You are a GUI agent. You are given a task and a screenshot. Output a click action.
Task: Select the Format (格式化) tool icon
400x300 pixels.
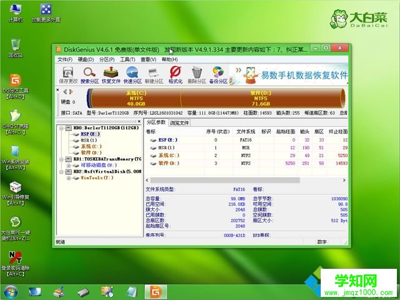175,75
